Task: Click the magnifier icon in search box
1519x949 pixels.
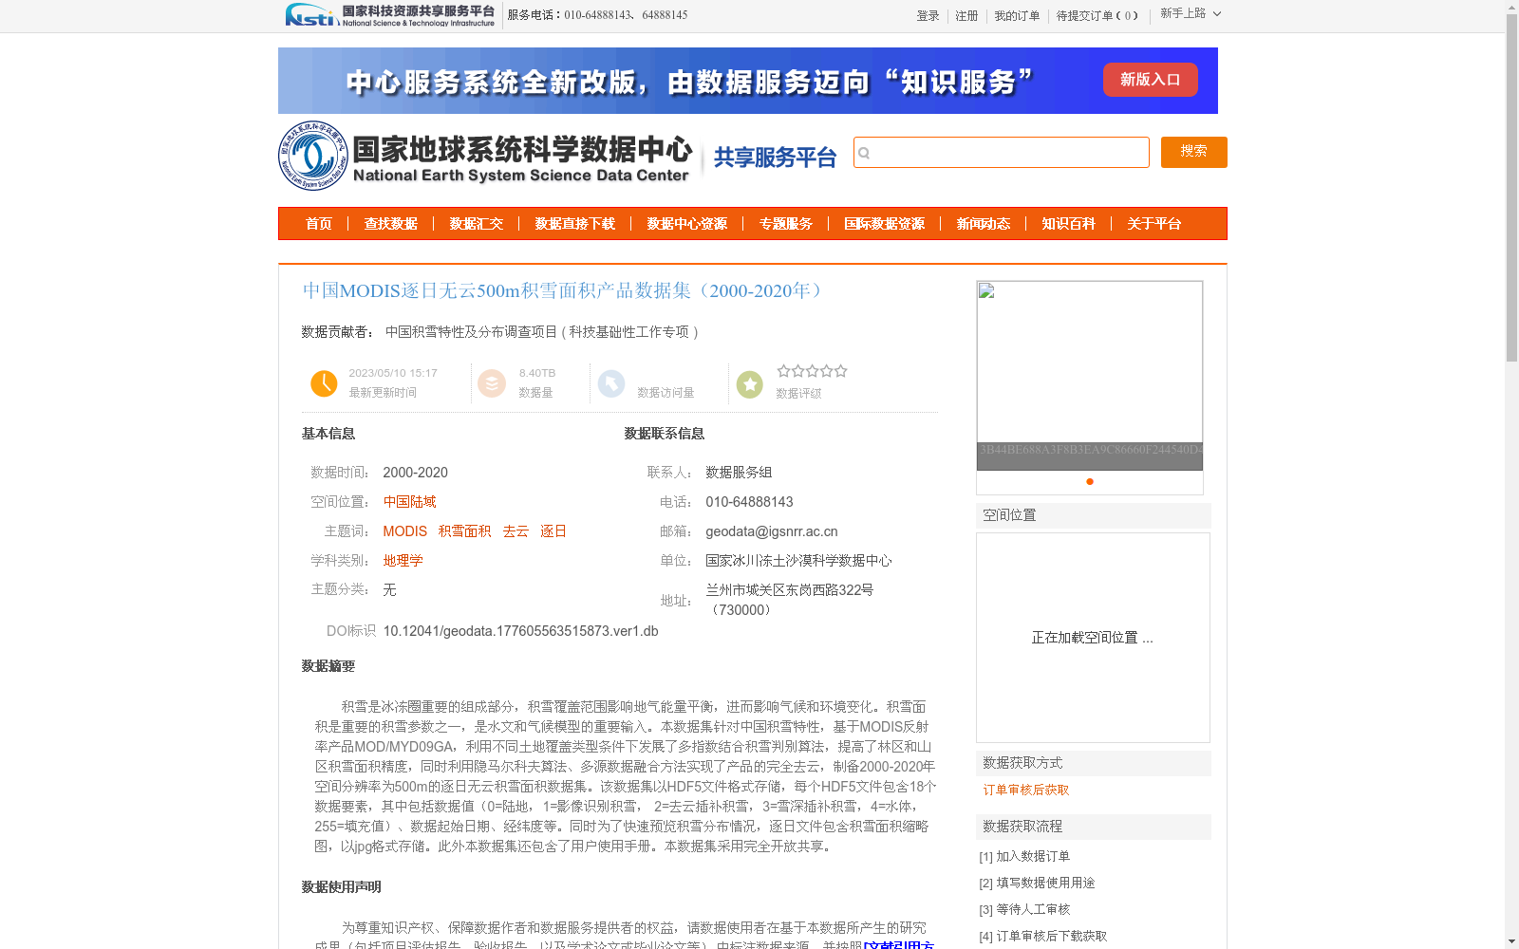Action: click(x=864, y=153)
